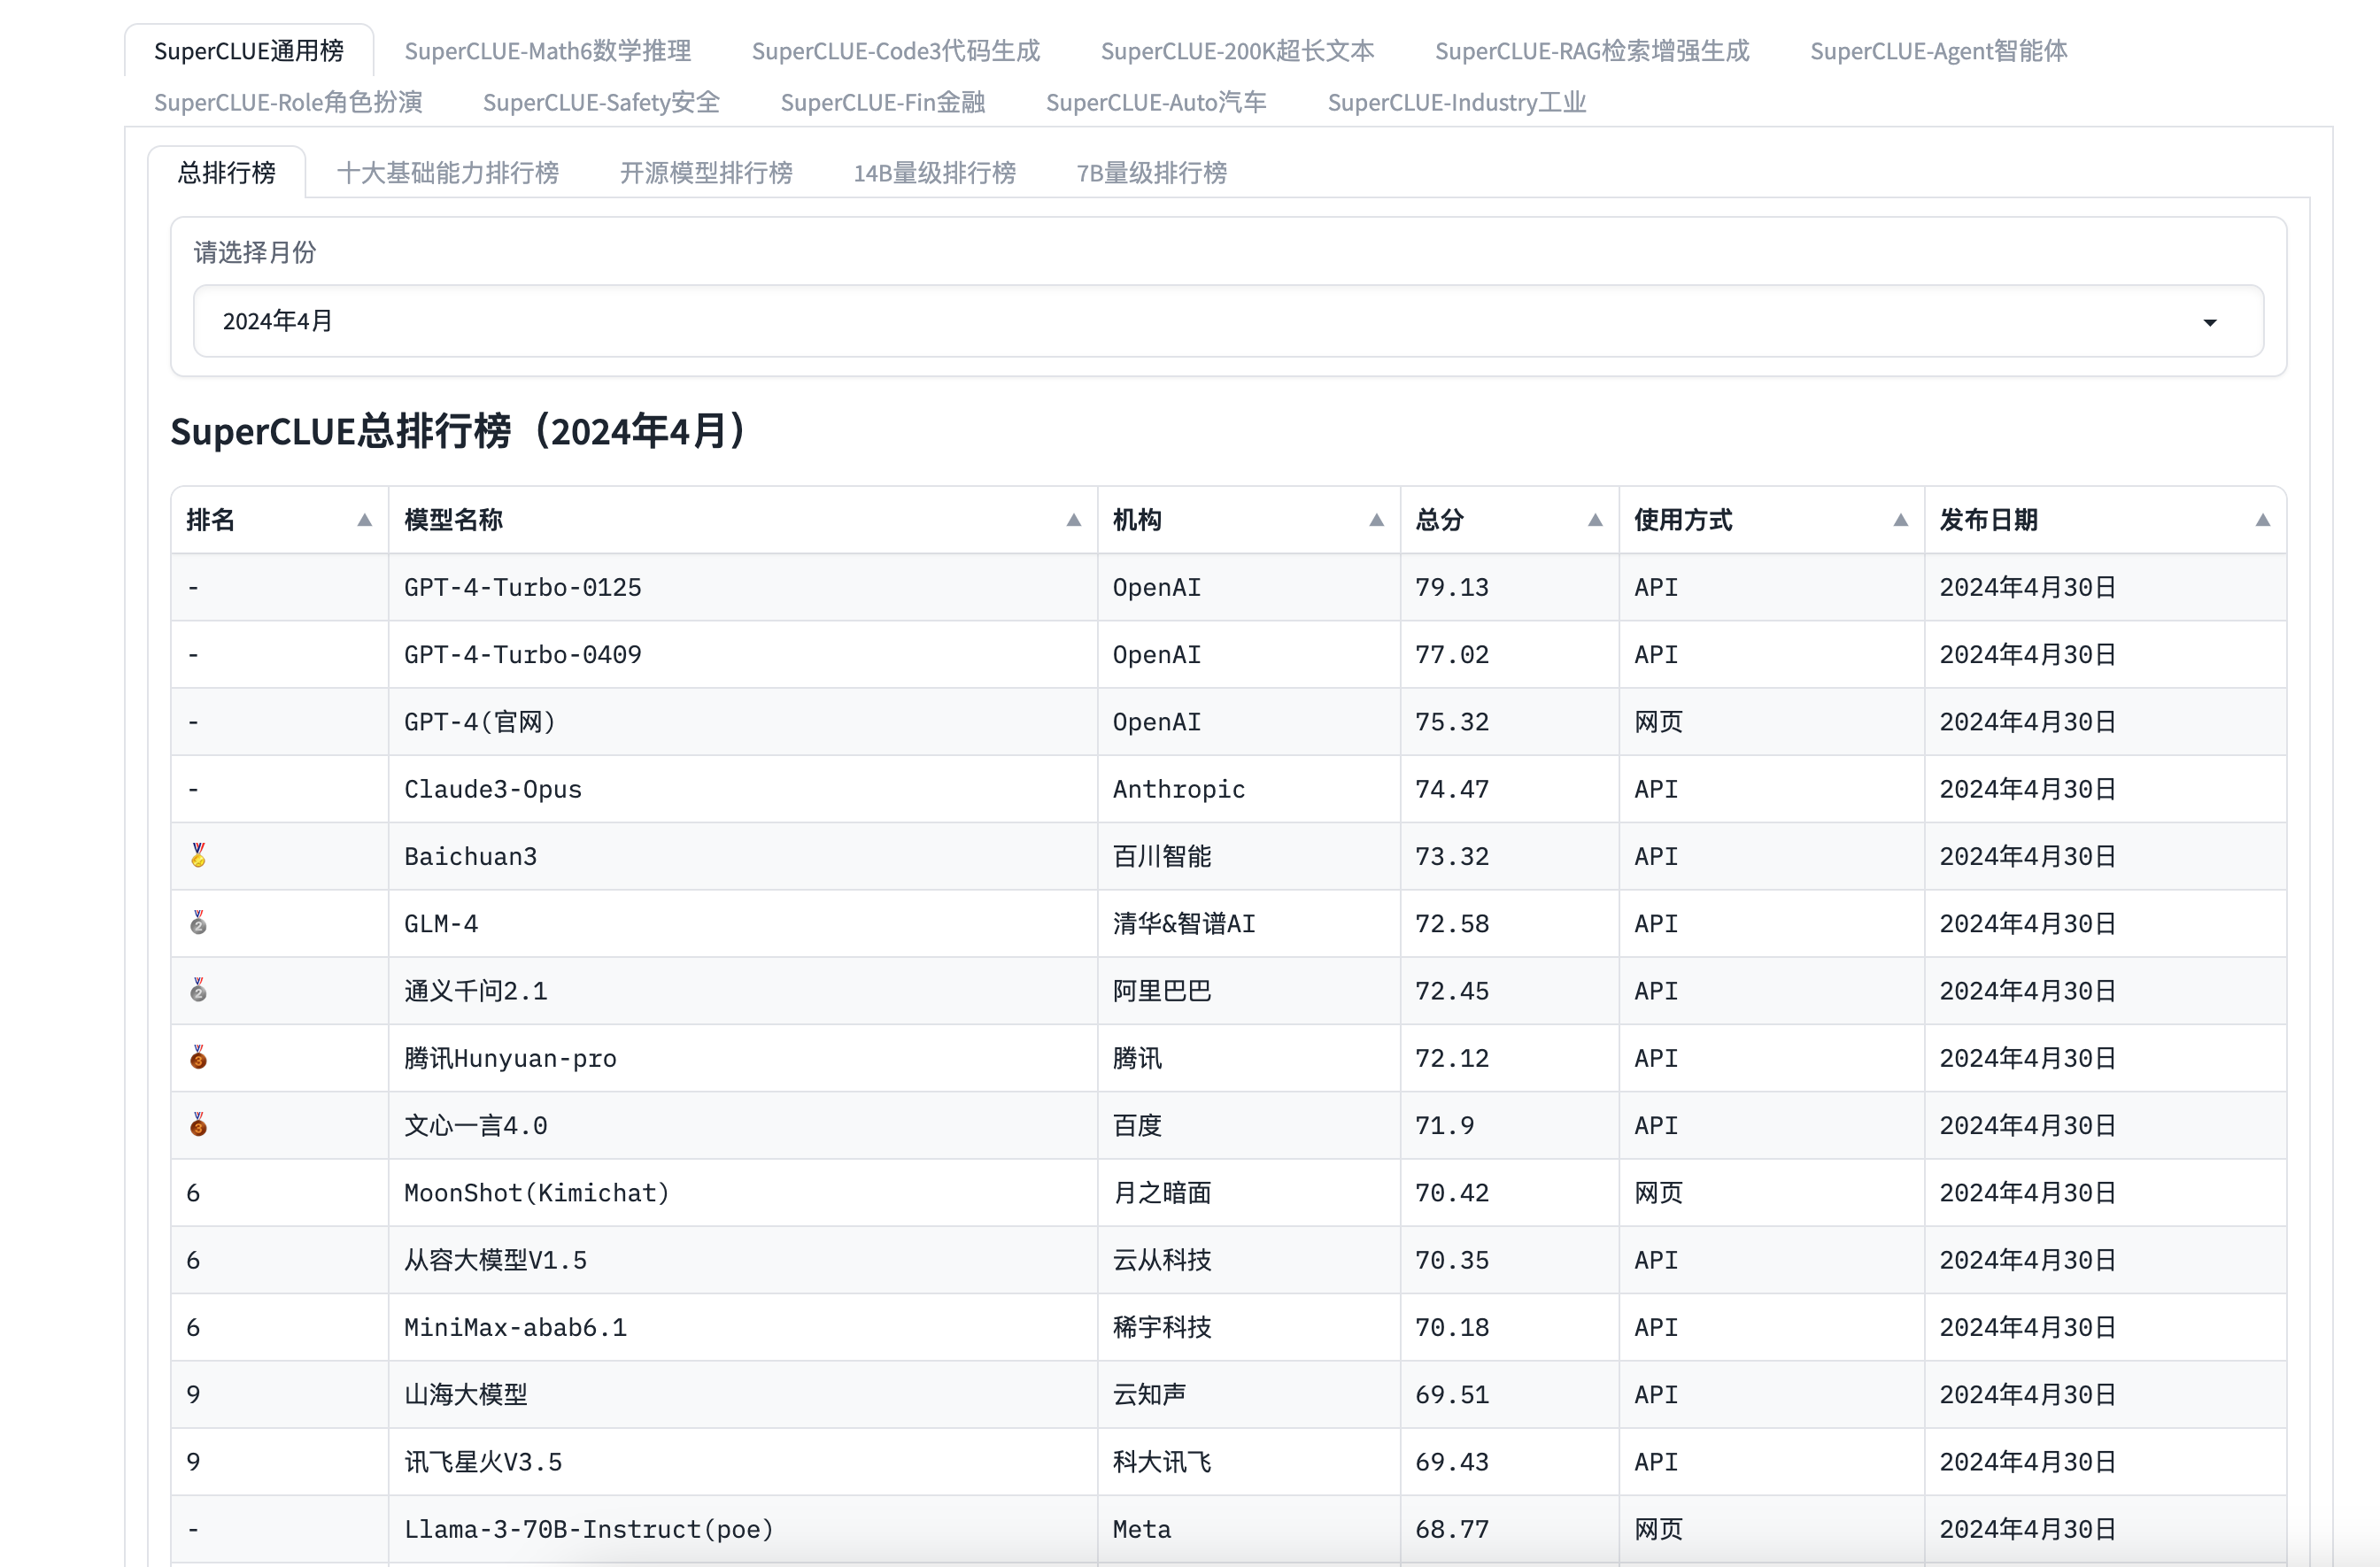Open SuperCLUE-Safety安全 tab

(x=601, y=102)
